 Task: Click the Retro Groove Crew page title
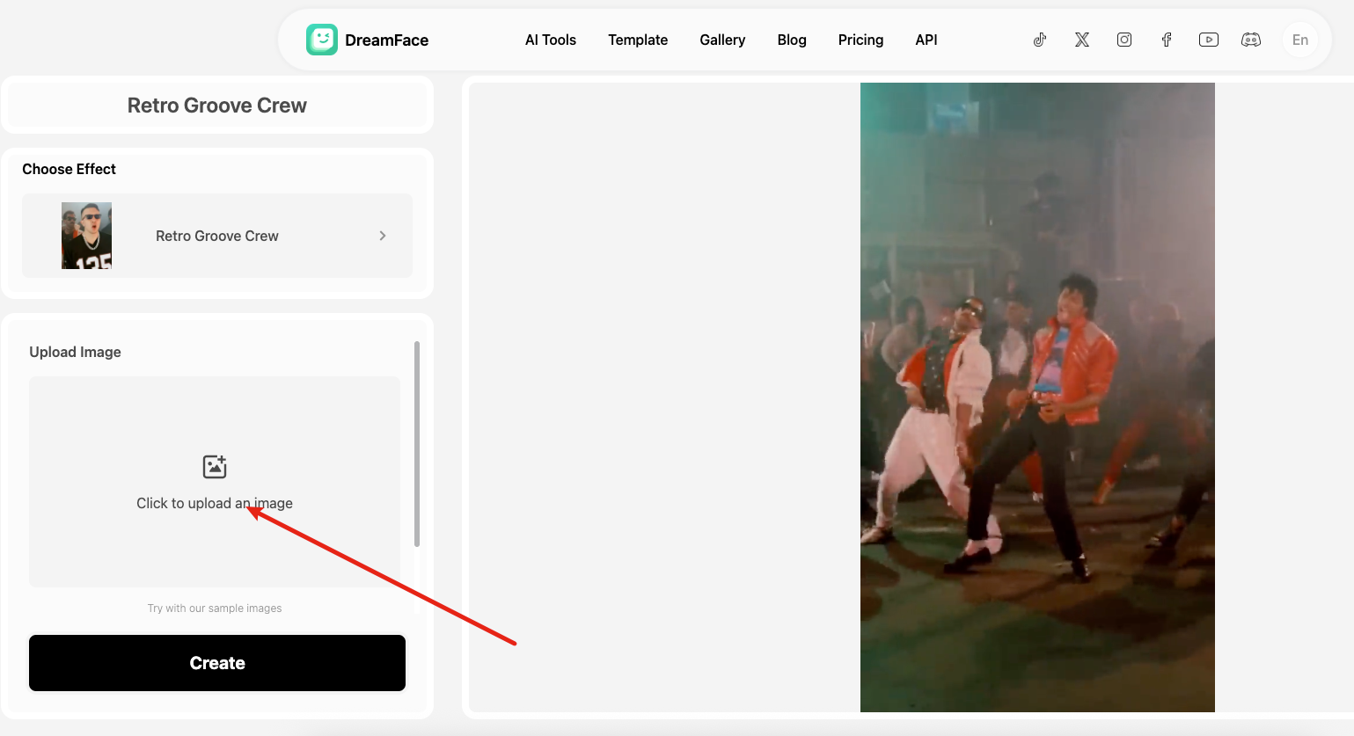(x=217, y=106)
